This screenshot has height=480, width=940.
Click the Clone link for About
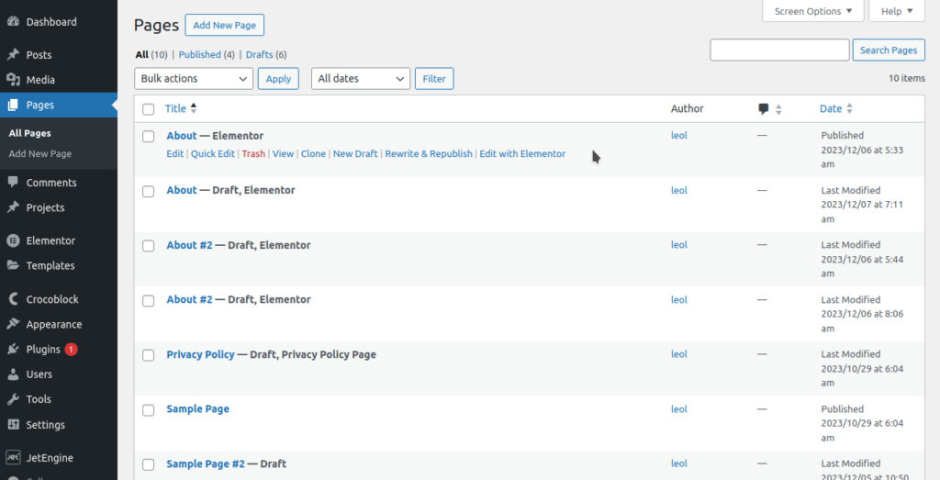pyautogui.click(x=313, y=153)
